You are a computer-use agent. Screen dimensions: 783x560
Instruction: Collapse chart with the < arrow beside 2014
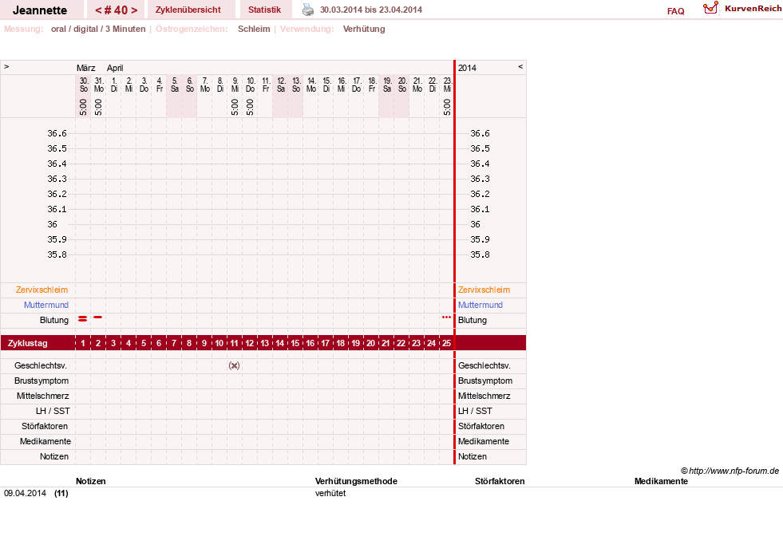click(520, 66)
